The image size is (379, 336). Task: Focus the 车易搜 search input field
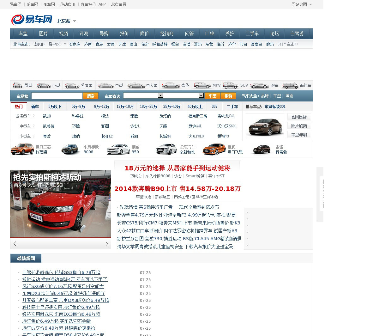57,96
